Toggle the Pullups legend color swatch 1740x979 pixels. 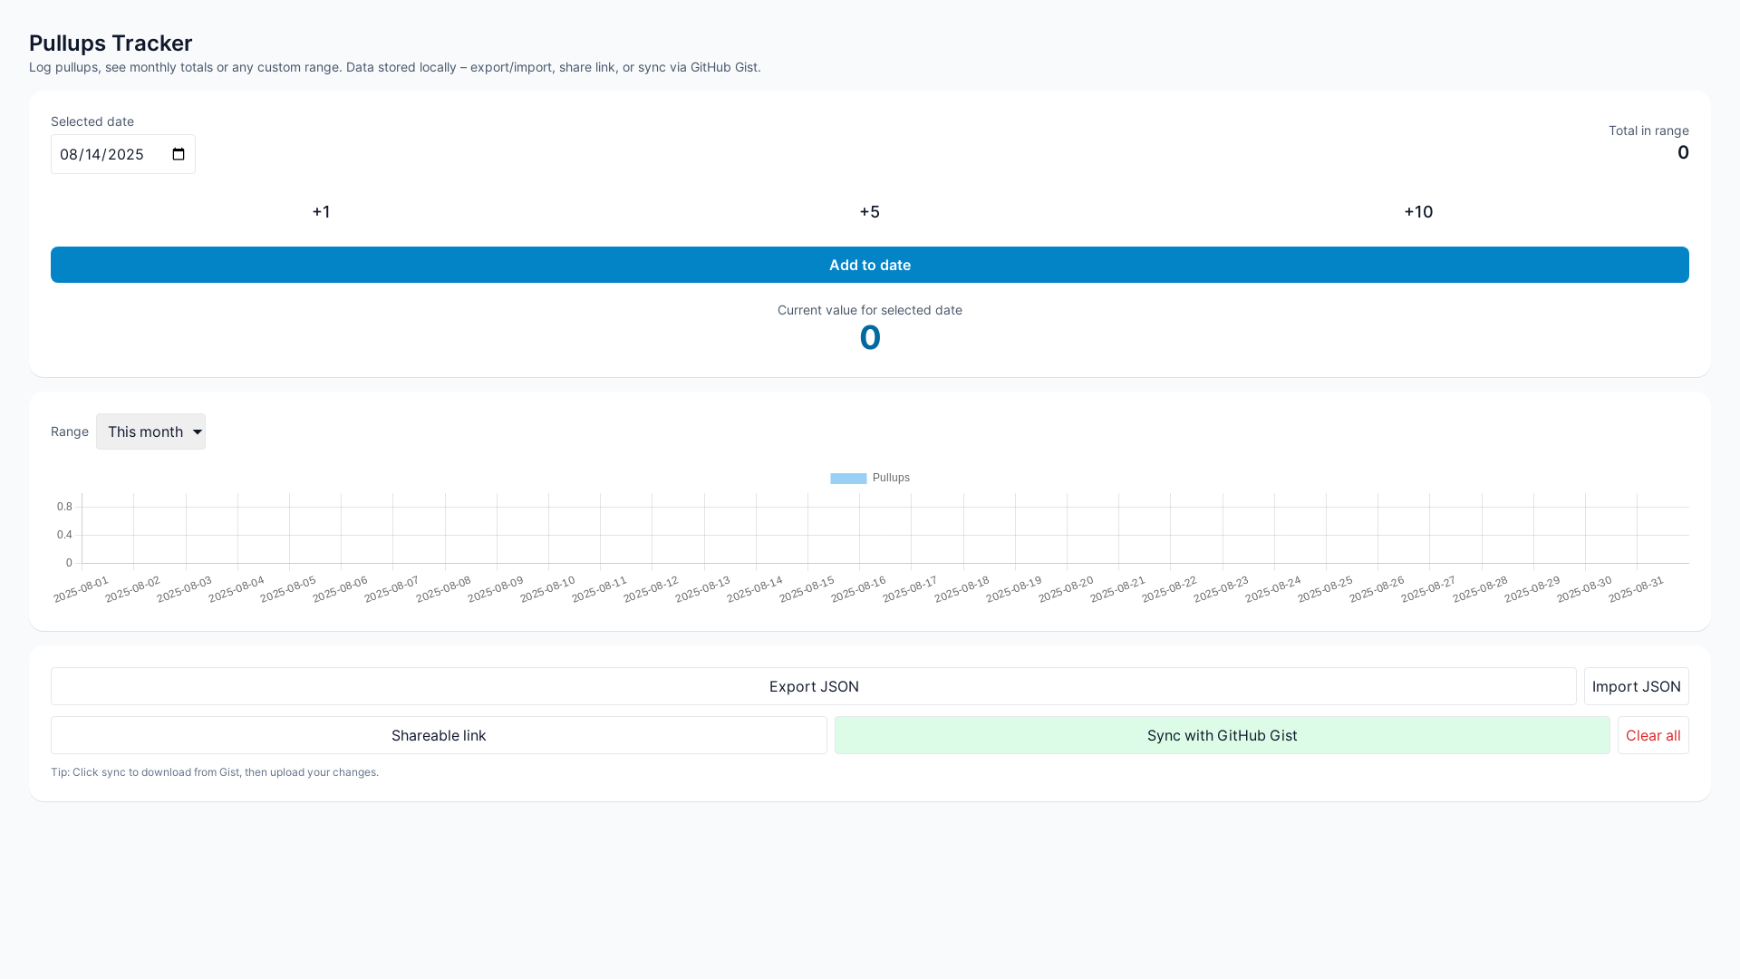(x=848, y=478)
